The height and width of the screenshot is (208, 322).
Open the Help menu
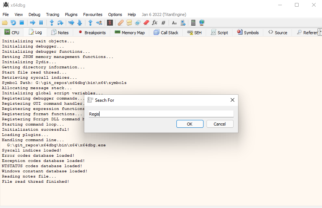click(131, 14)
